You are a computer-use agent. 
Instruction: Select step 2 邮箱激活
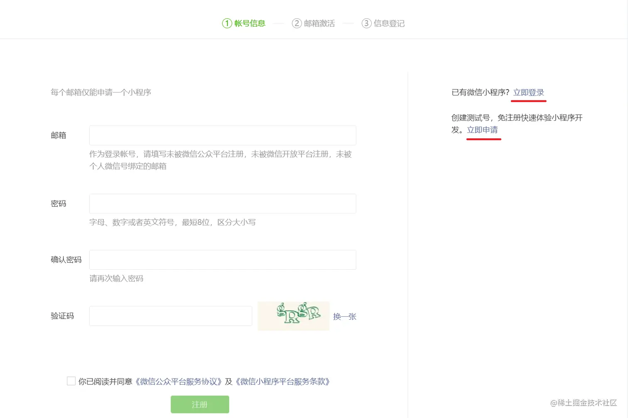tap(314, 23)
